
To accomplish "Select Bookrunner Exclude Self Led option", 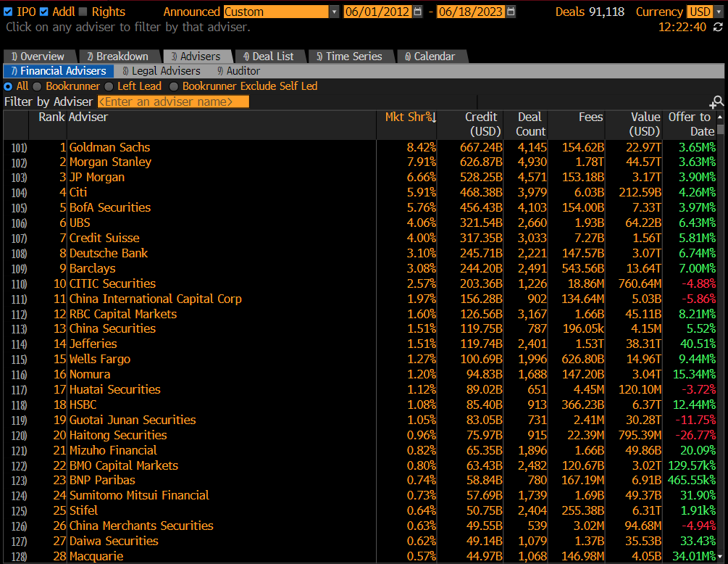I will (174, 86).
